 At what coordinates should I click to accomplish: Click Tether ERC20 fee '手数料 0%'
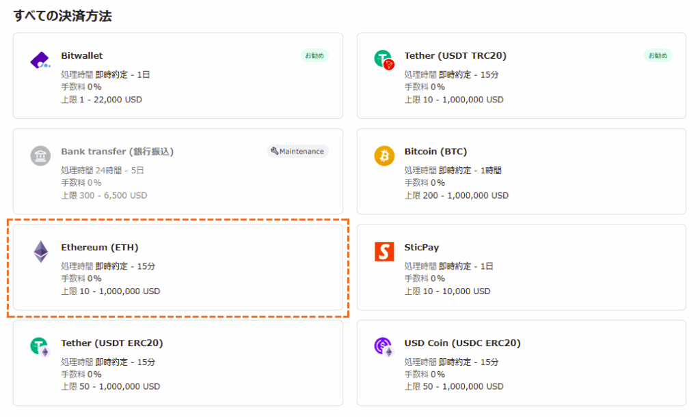81,374
